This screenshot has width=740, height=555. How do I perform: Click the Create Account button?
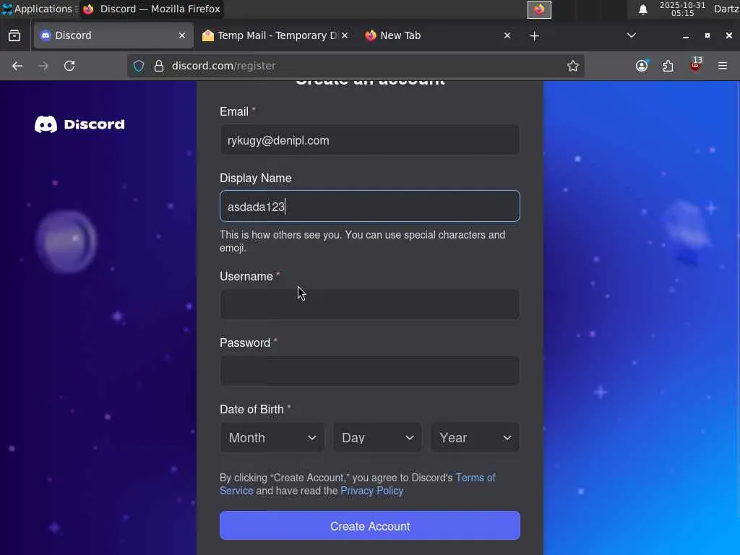point(369,526)
